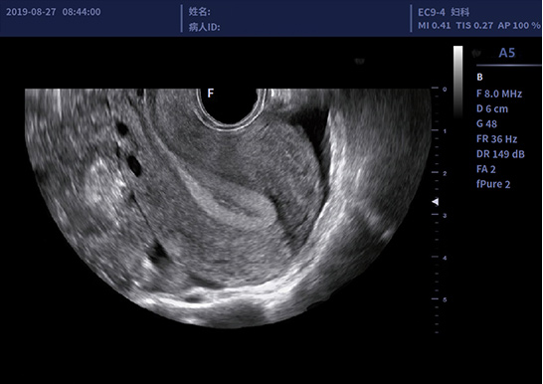Select the D 6 cm depth setting
The width and height of the screenshot is (543, 384).
(x=492, y=108)
